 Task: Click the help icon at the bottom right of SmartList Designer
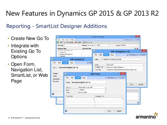[138, 103]
